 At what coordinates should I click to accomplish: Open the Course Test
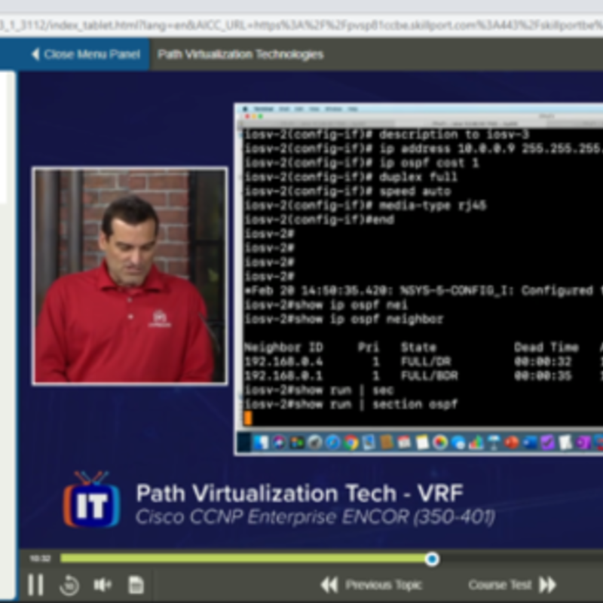click(513, 585)
